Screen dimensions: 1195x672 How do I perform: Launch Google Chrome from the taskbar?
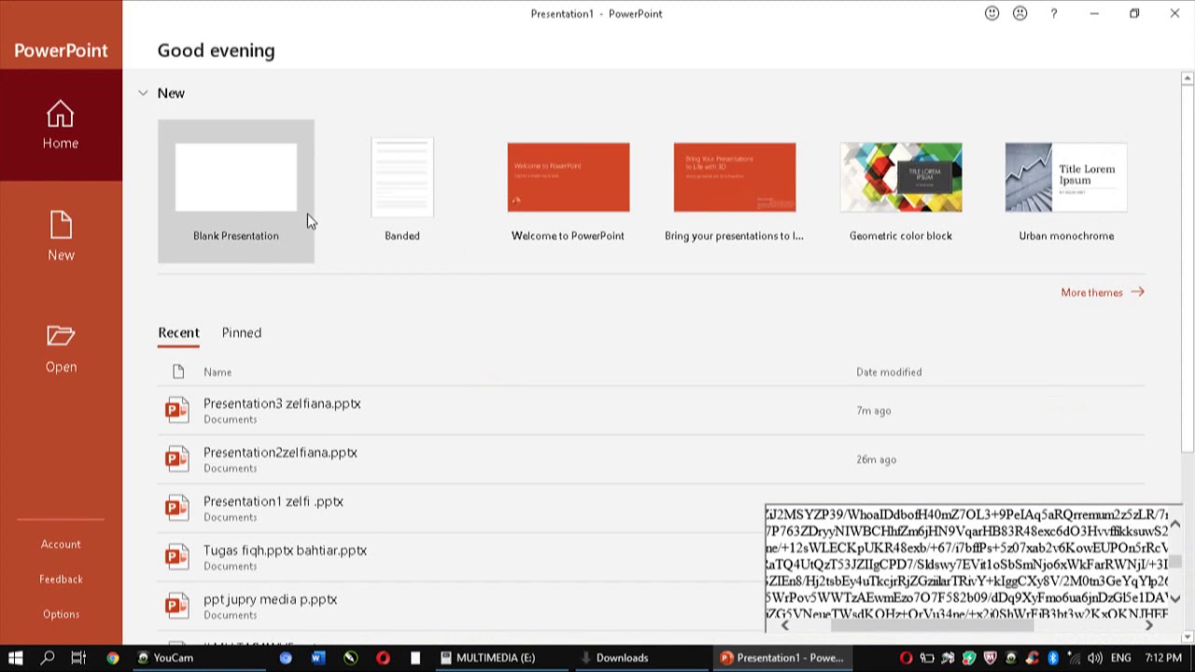pyautogui.click(x=112, y=658)
